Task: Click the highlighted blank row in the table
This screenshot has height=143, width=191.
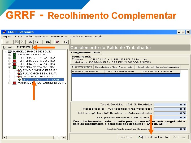Action: coord(126,75)
